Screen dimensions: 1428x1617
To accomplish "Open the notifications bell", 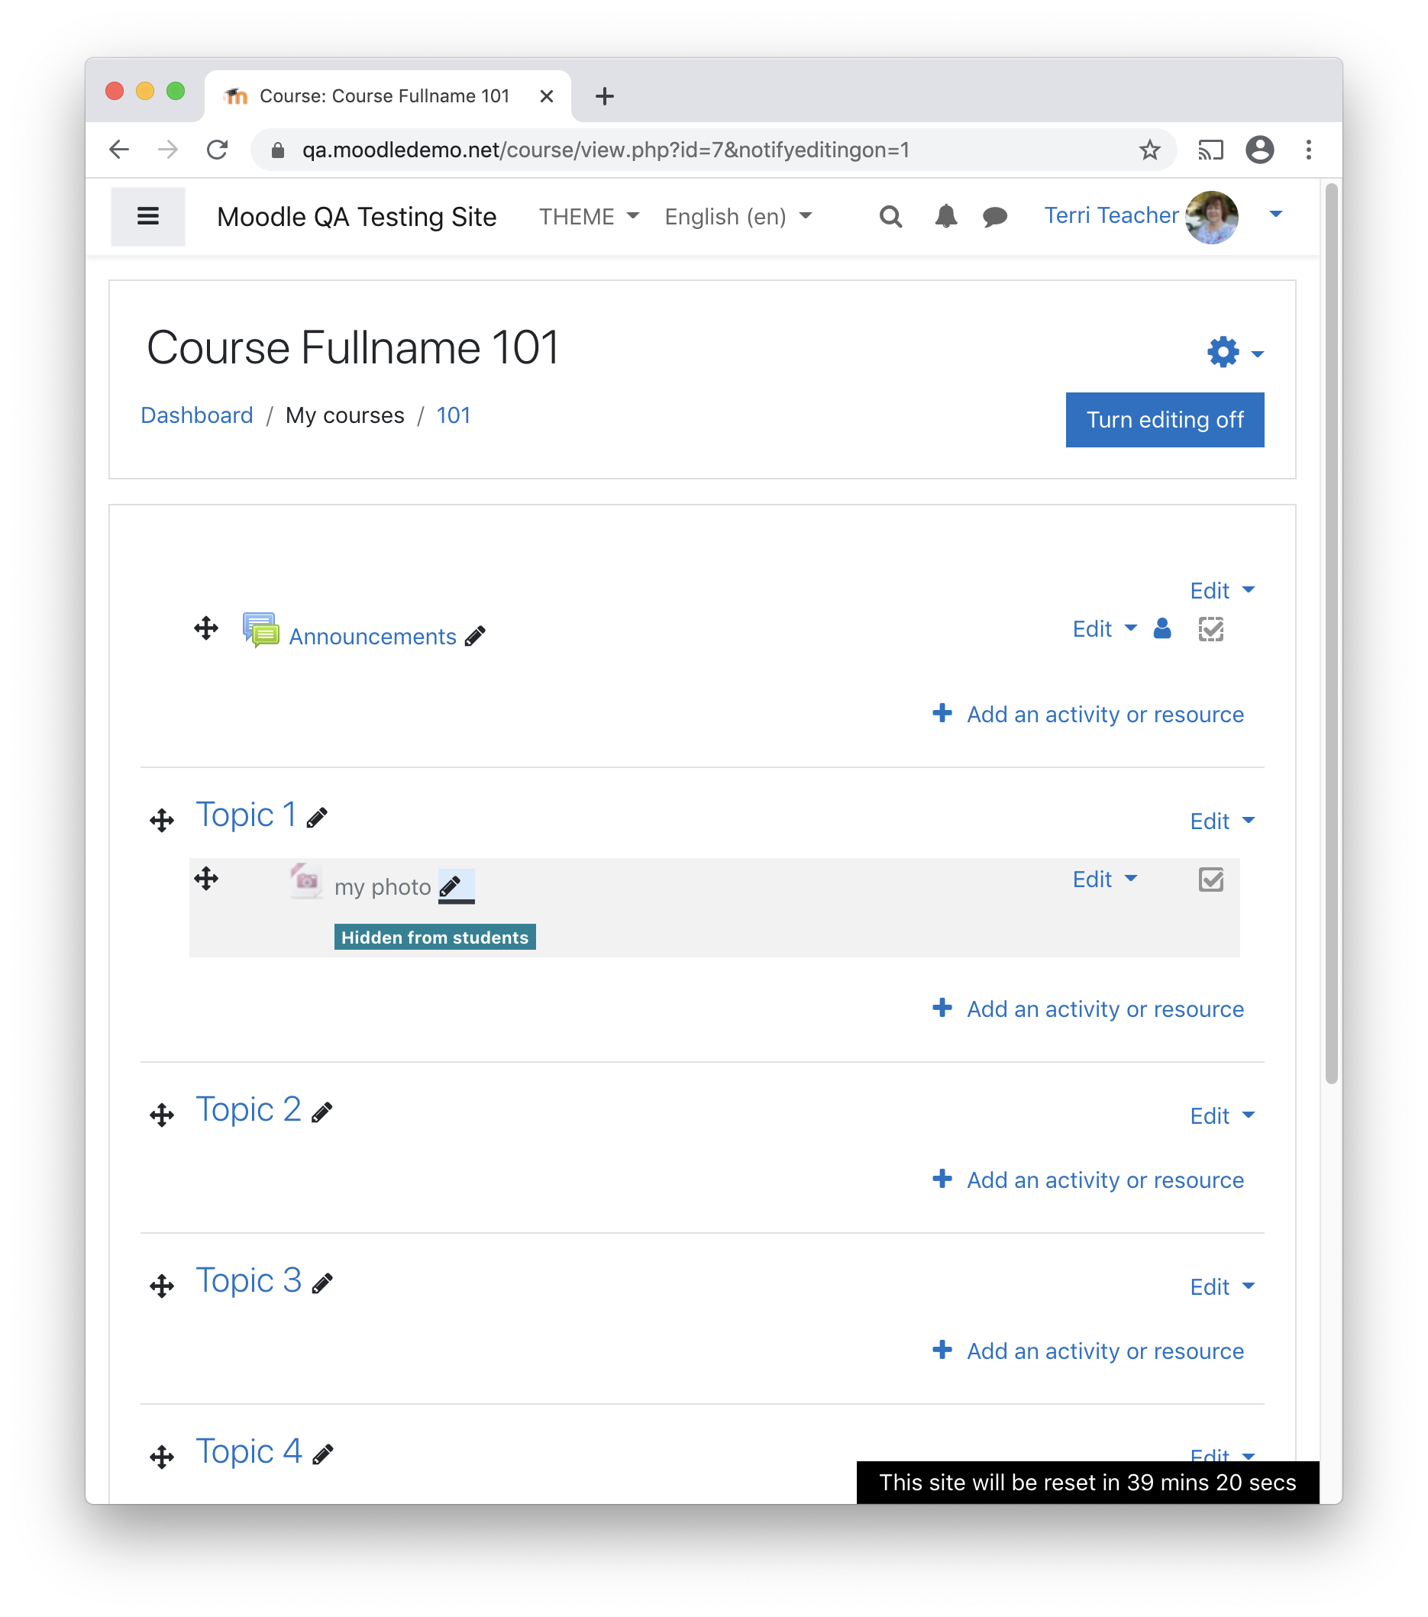I will pos(945,216).
